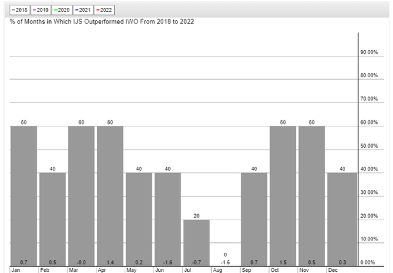The width and height of the screenshot is (393, 273).
Task: Click the 0.00% y-axis label
Action: click(367, 262)
